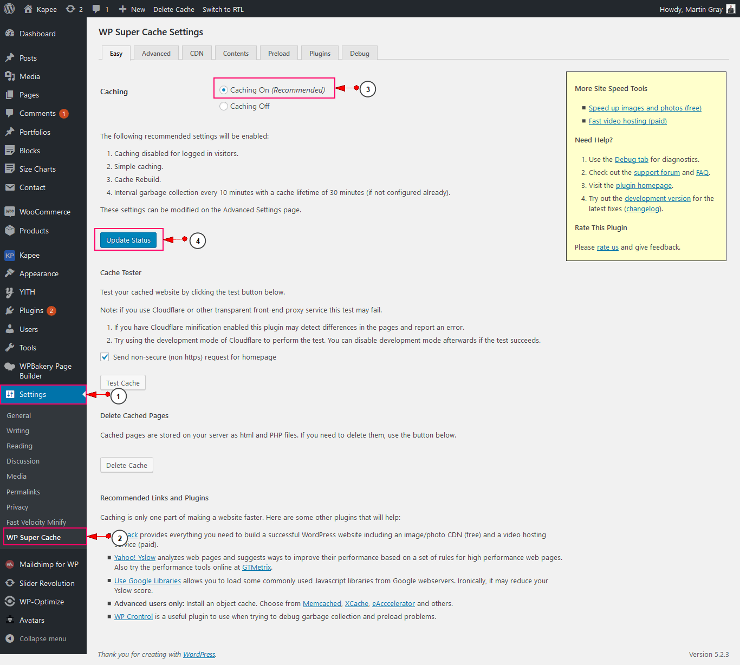Image resolution: width=740 pixels, height=665 pixels.
Task: Open Permalinks in the Settings submenu
Action: 23,492
